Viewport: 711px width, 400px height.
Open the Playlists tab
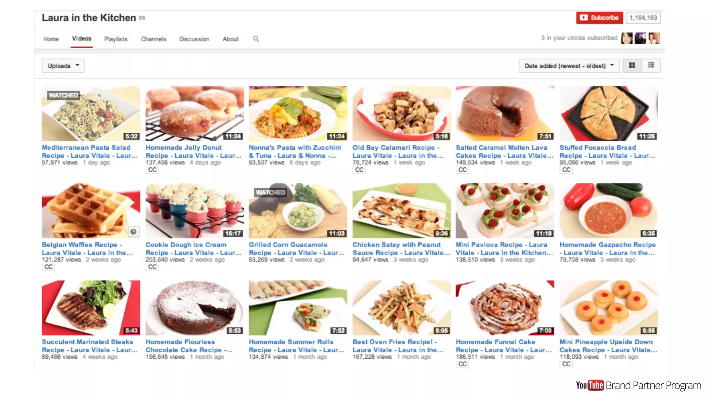116,39
